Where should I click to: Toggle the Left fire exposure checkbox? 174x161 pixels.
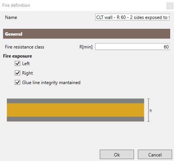coord(18,64)
